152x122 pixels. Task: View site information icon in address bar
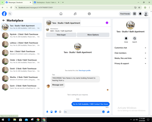(x=16, y=8)
